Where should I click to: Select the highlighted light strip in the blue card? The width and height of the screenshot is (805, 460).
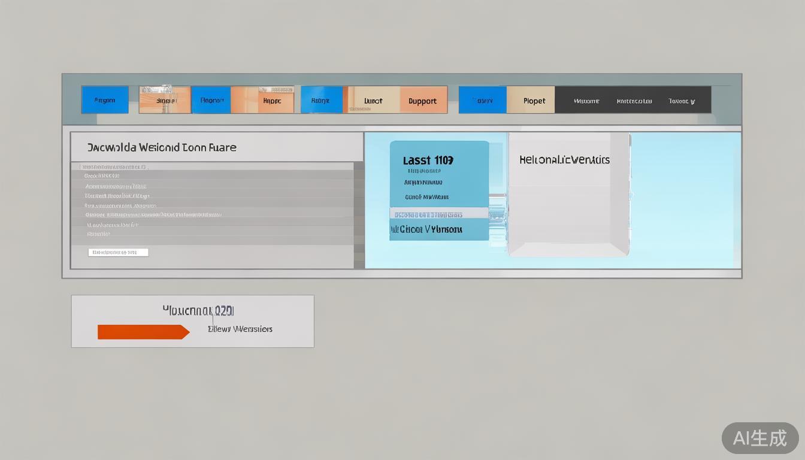click(x=438, y=214)
